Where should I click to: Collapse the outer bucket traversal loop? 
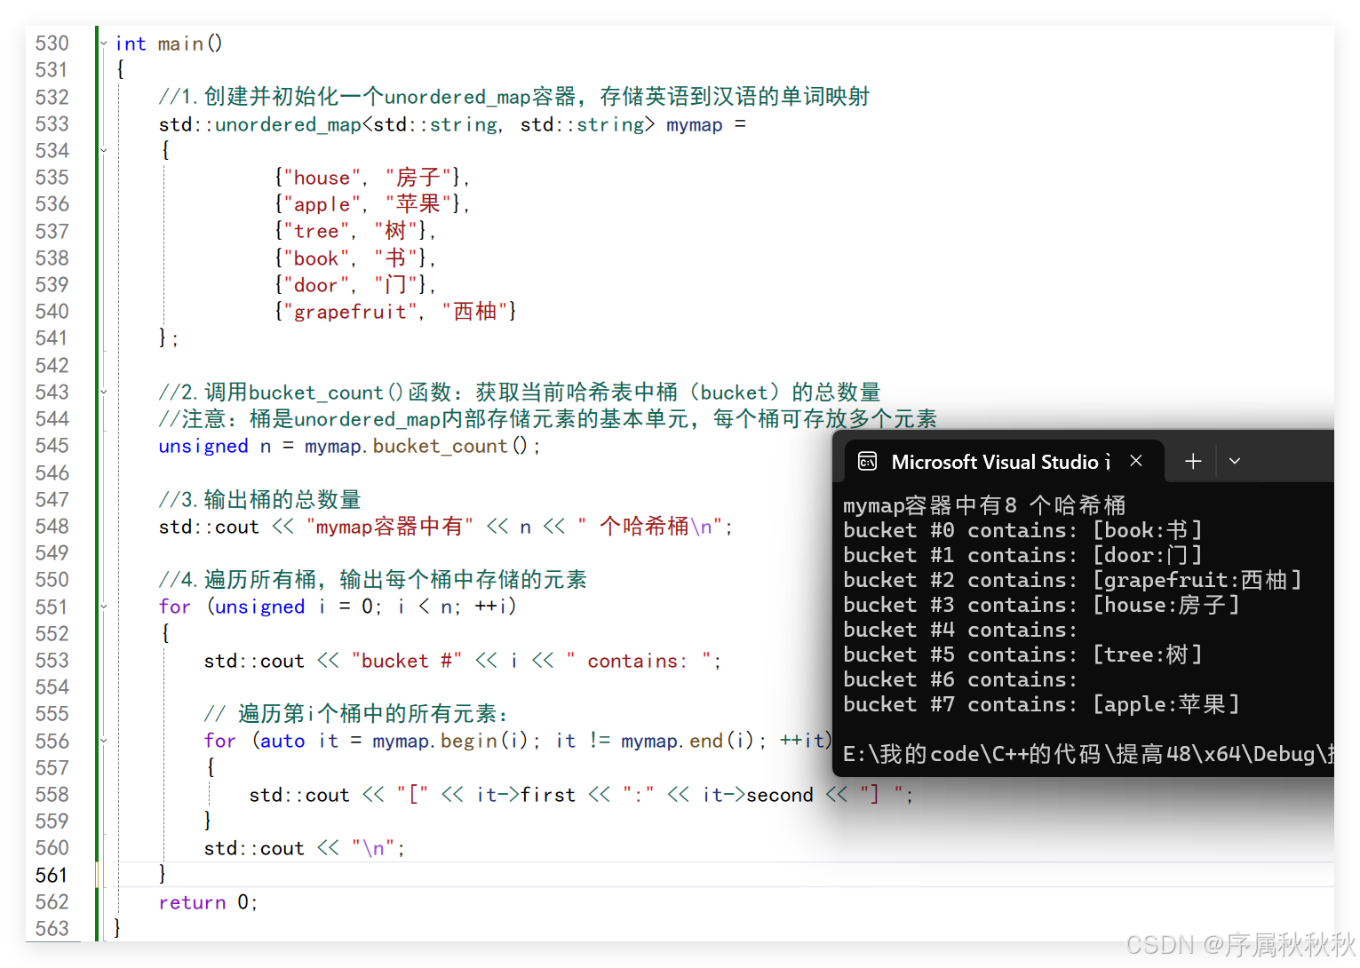tap(103, 607)
